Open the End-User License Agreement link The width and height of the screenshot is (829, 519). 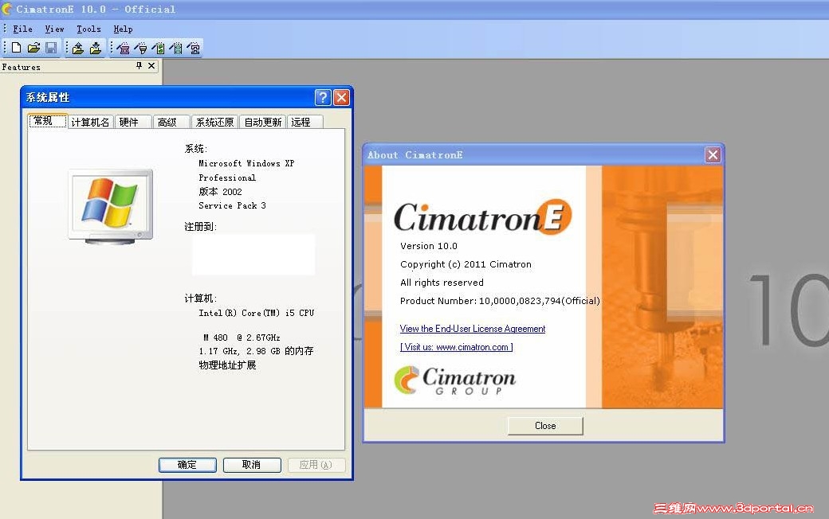click(x=472, y=329)
